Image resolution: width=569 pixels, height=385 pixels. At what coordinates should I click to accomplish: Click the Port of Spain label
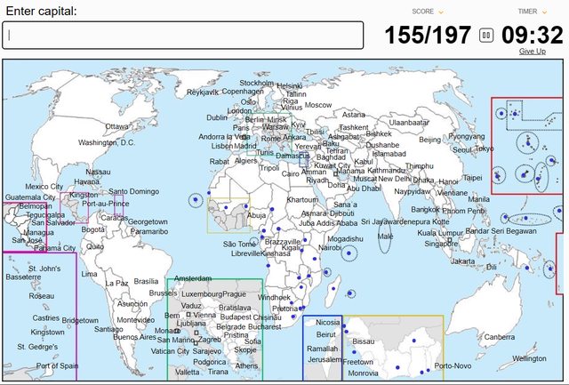point(57,365)
